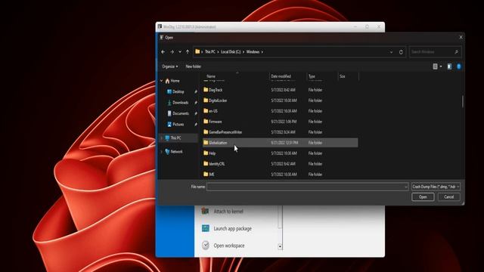Screen dimensions: 484x272
Task: Open the dialog's help button
Action: coord(459,66)
